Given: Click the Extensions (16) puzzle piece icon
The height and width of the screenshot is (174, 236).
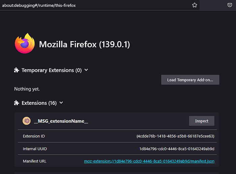Looking at the screenshot, I should click(x=17, y=103).
